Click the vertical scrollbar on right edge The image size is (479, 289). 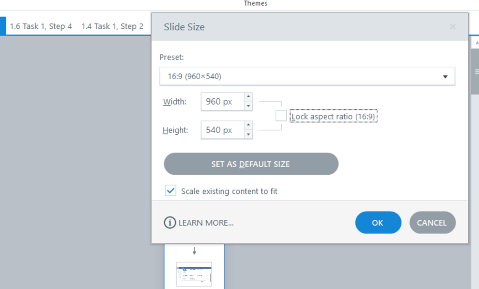click(475, 72)
